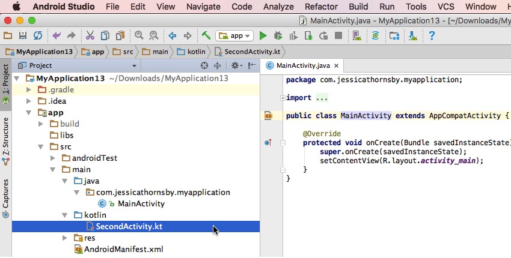
Task: Click the Attach debugger to process icon
Action: 308,35
